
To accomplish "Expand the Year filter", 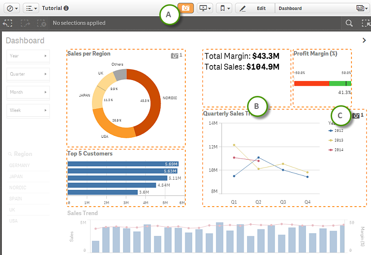I will [x=28, y=56].
